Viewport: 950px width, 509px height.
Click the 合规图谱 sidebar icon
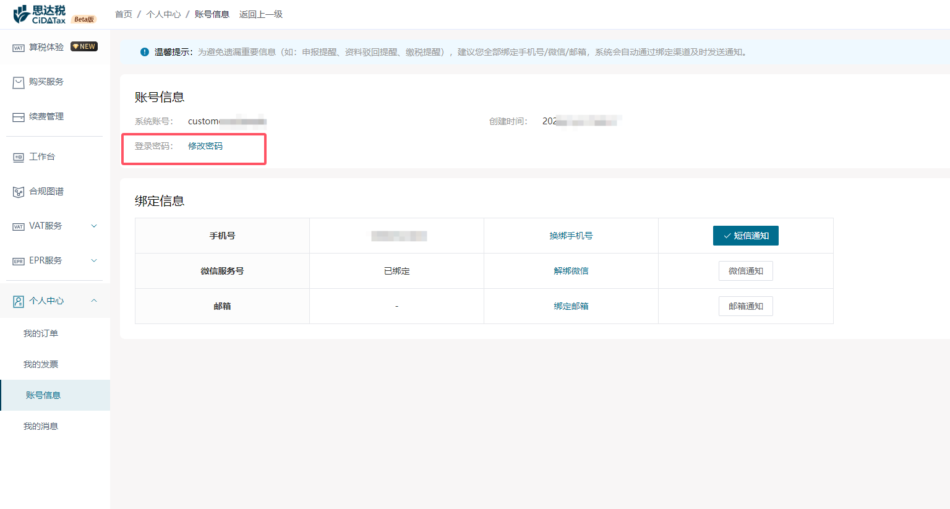click(19, 192)
